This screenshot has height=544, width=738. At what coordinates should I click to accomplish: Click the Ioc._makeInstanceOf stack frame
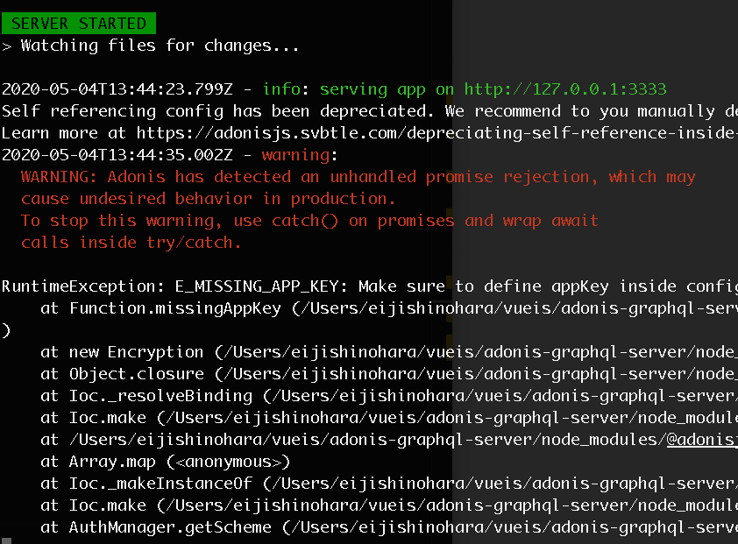tap(389, 484)
